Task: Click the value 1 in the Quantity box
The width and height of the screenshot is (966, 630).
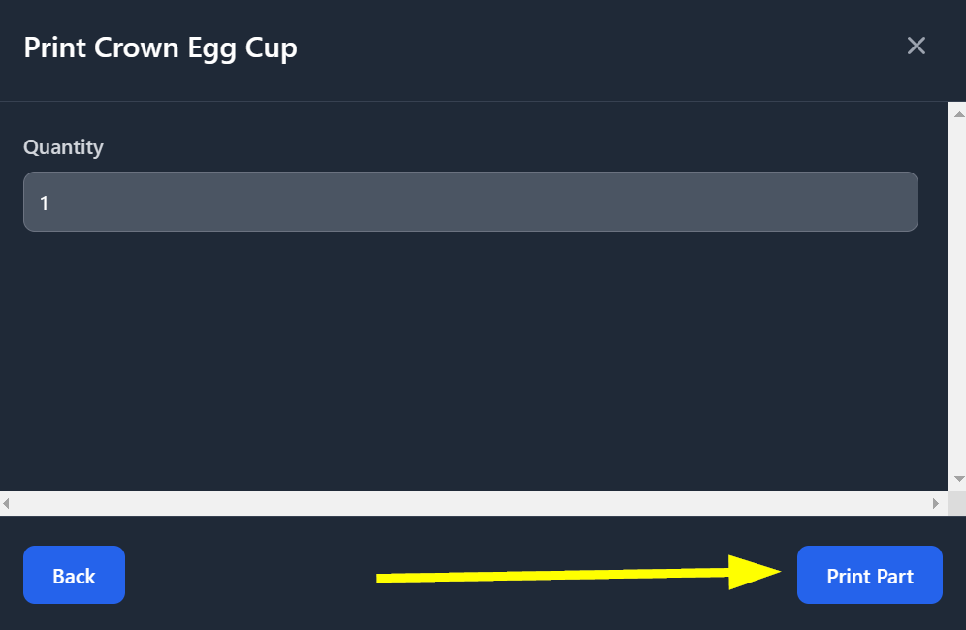Action: click(x=44, y=203)
